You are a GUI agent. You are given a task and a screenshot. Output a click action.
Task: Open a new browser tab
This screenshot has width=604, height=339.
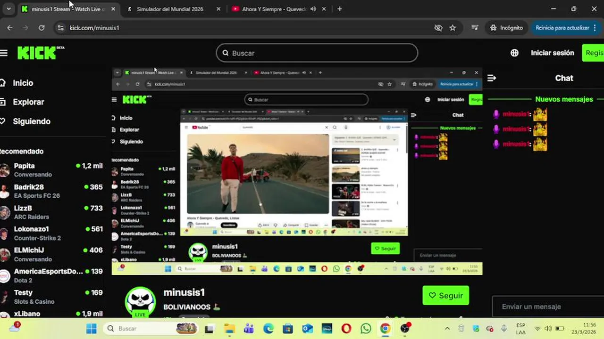(x=340, y=9)
